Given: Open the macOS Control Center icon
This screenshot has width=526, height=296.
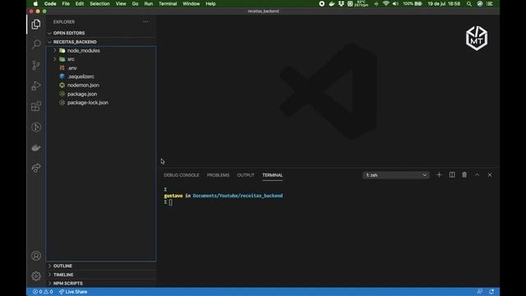Looking at the screenshot, I should point(490,3).
